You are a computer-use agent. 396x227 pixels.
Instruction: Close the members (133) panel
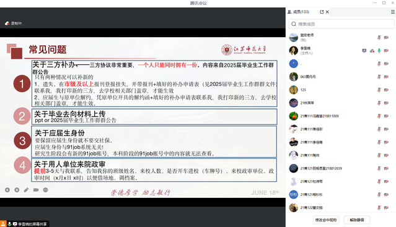327,12
